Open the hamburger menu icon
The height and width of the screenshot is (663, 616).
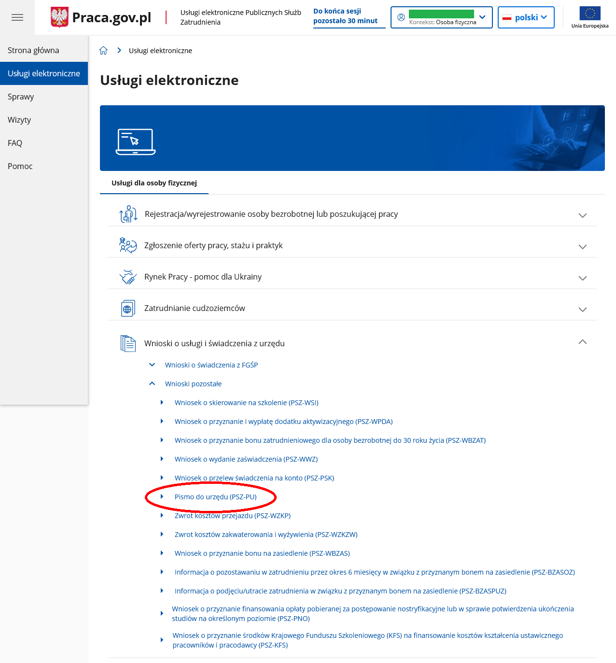(17, 17)
